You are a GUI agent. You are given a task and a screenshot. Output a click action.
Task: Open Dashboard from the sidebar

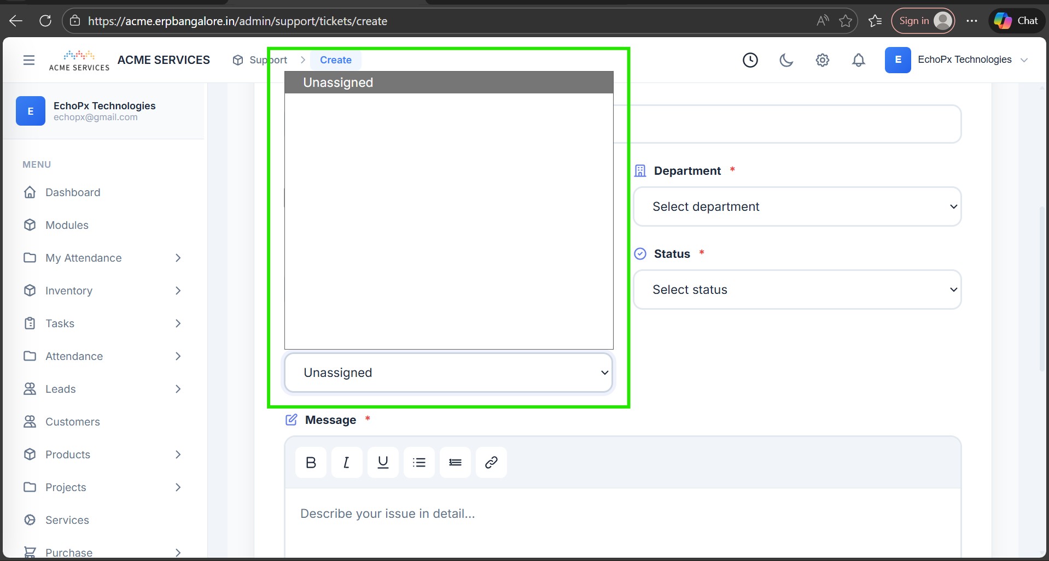click(73, 192)
